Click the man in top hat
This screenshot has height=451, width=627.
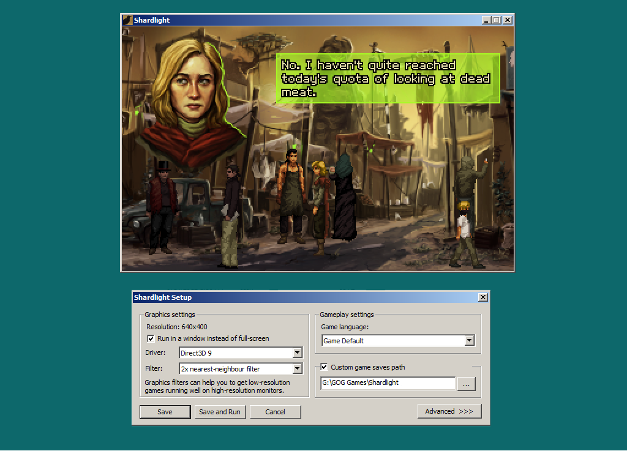click(162, 207)
